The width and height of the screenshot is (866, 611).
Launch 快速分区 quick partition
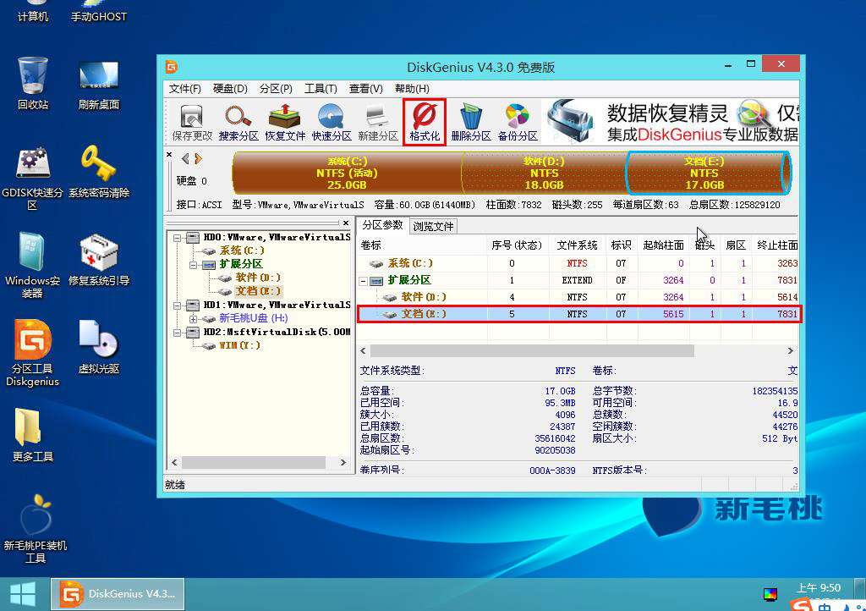(331, 123)
